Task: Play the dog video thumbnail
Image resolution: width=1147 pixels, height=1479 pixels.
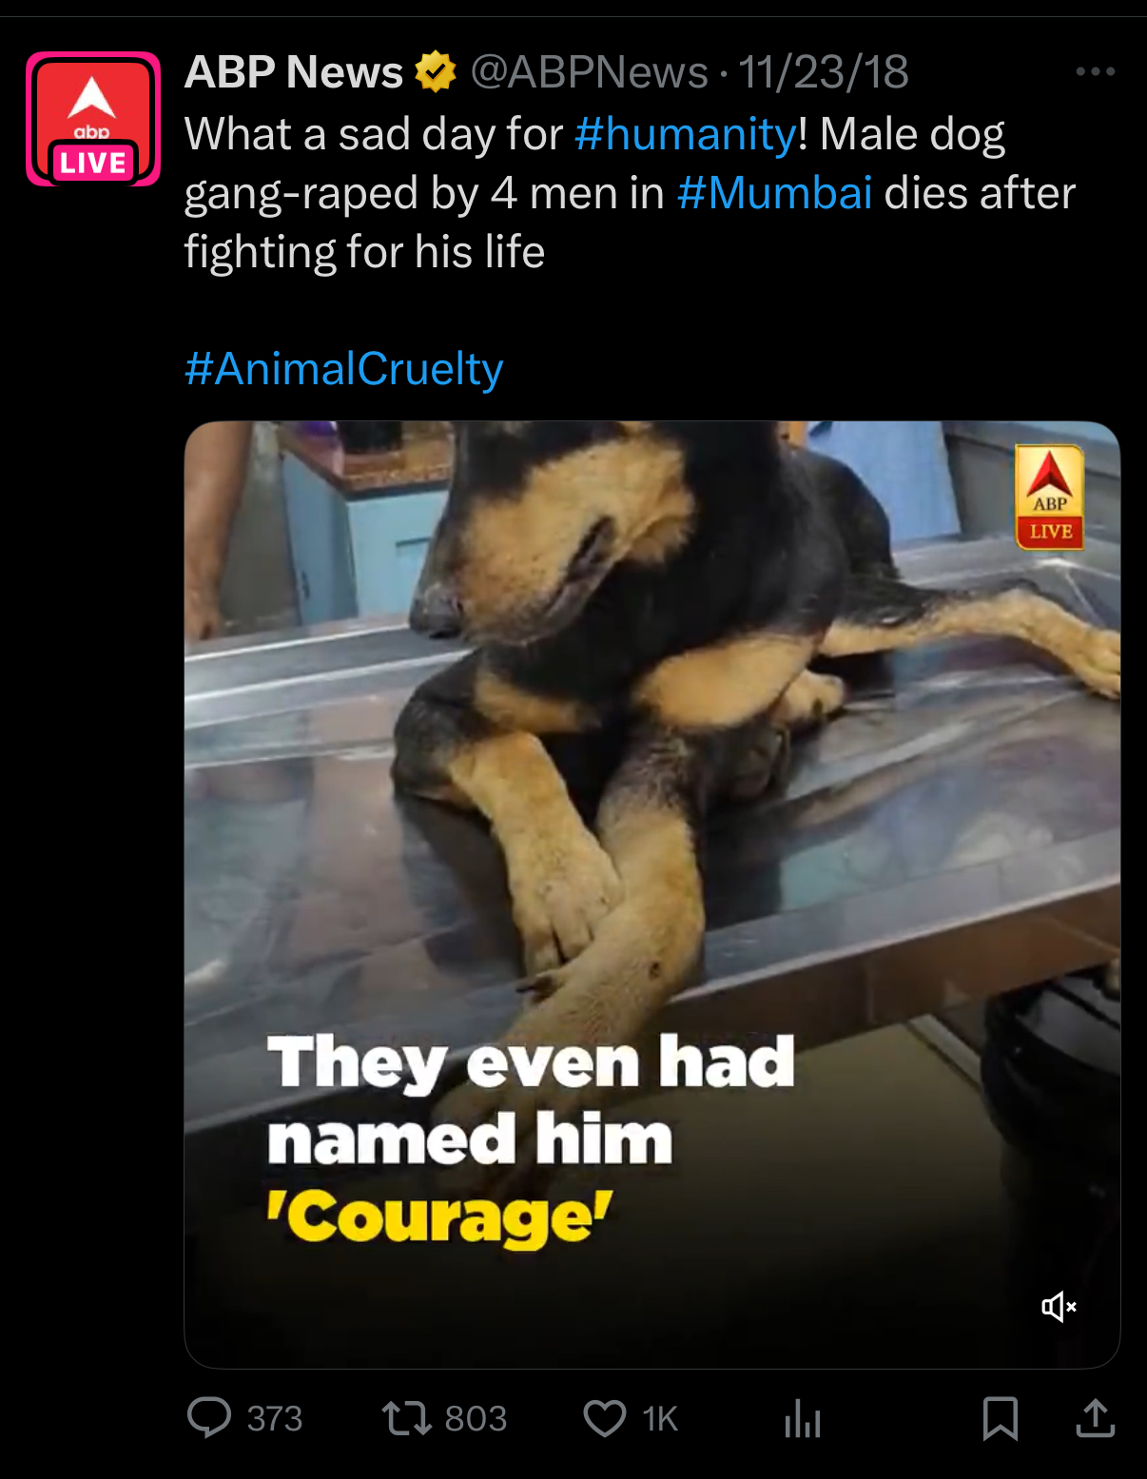Action: click(652, 895)
